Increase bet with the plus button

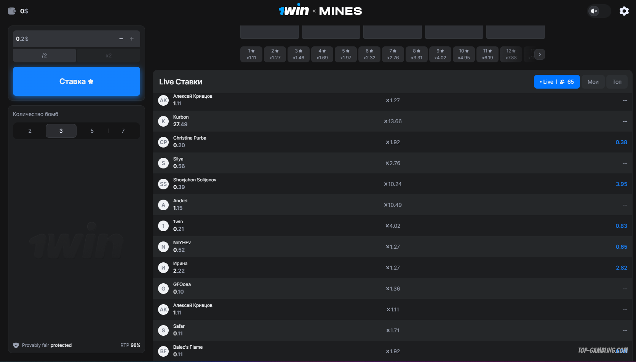tap(132, 39)
